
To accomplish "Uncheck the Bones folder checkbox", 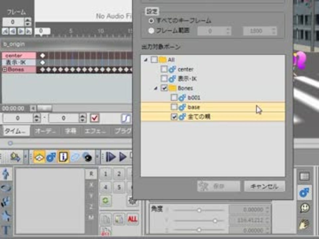I will pyautogui.click(x=164, y=88).
